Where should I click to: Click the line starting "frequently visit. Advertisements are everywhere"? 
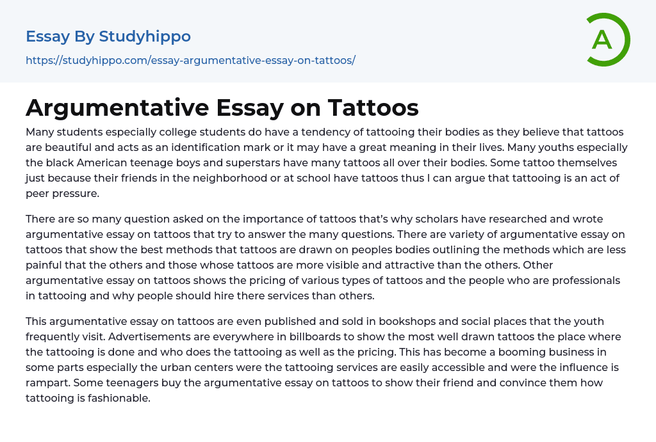pos(323,336)
